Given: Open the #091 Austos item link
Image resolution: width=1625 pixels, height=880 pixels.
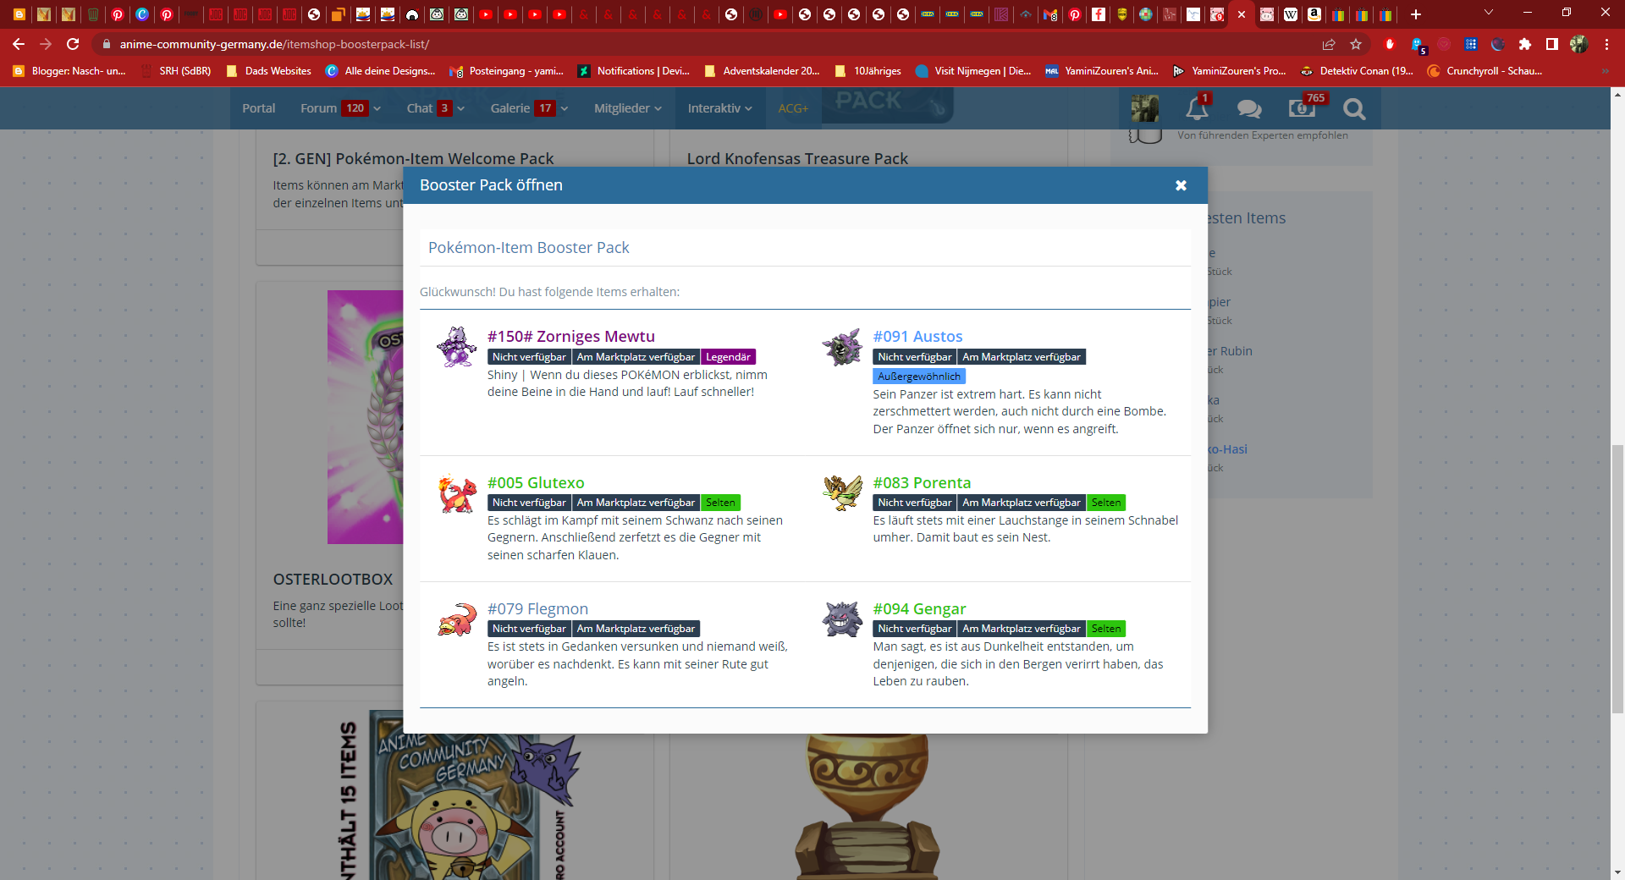Looking at the screenshot, I should [x=917, y=337].
